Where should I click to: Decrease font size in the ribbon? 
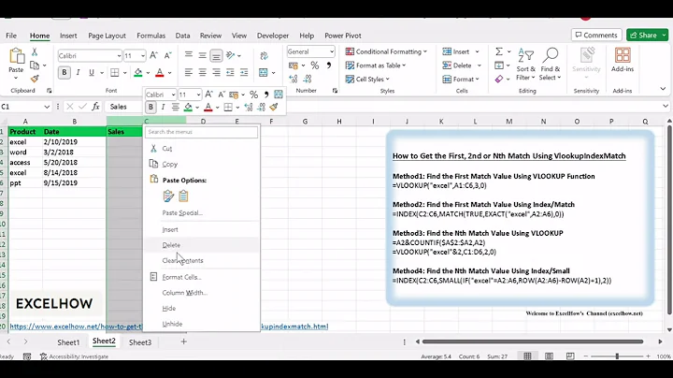(x=168, y=55)
